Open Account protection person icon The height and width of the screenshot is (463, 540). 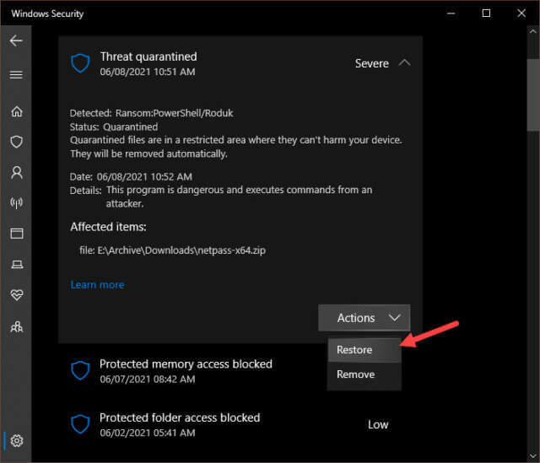tap(17, 172)
